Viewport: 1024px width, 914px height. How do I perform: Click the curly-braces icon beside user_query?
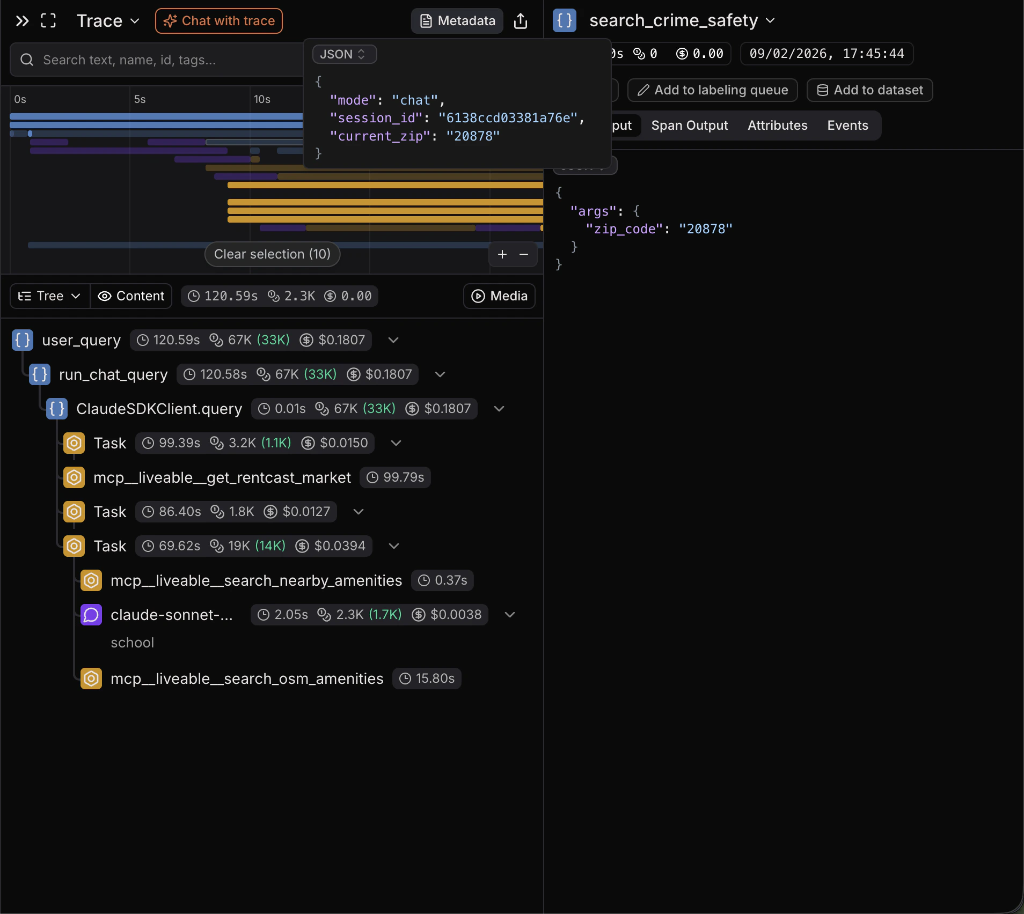22,340
